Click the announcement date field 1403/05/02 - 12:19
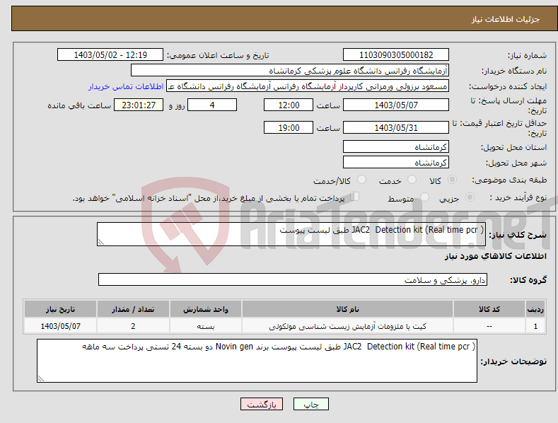Image resolution: width=558 pixels, height=423 pixels. click(x=110, y=55)
